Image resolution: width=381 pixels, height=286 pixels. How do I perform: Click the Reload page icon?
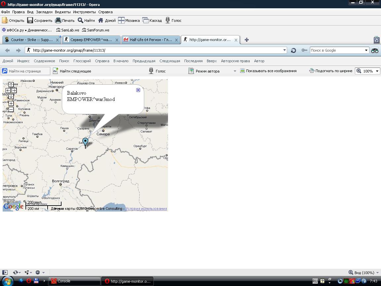coord(293,50)
